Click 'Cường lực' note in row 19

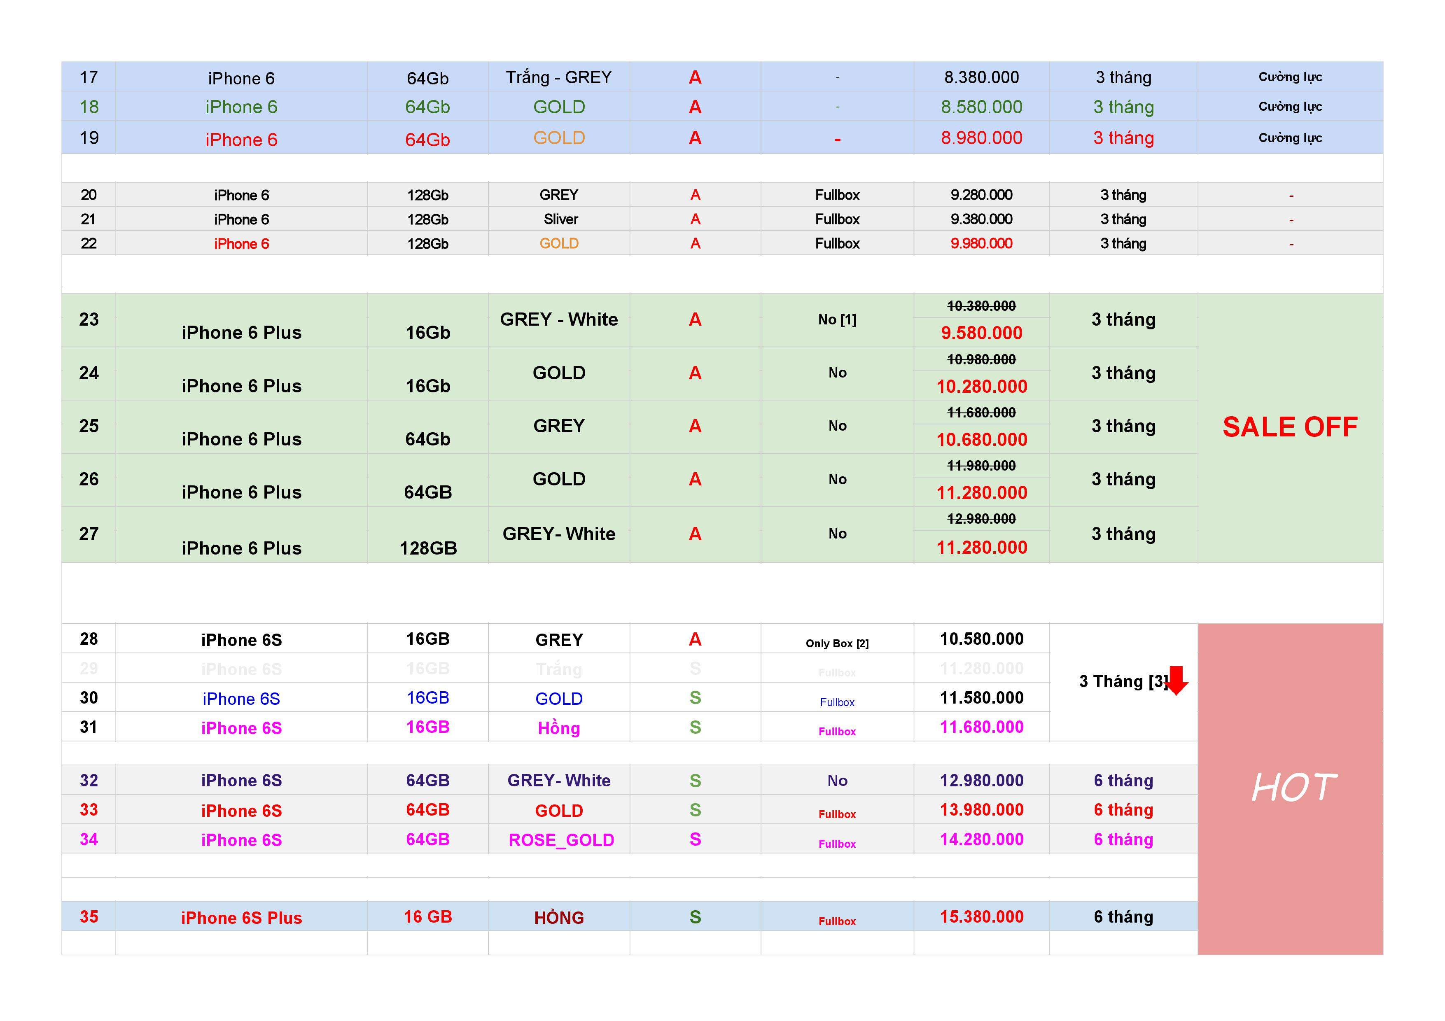[1290, 138]
